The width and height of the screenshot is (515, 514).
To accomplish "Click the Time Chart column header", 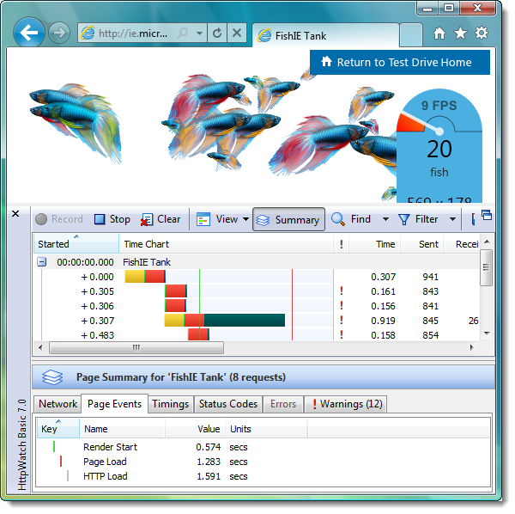I will point(226,244).
